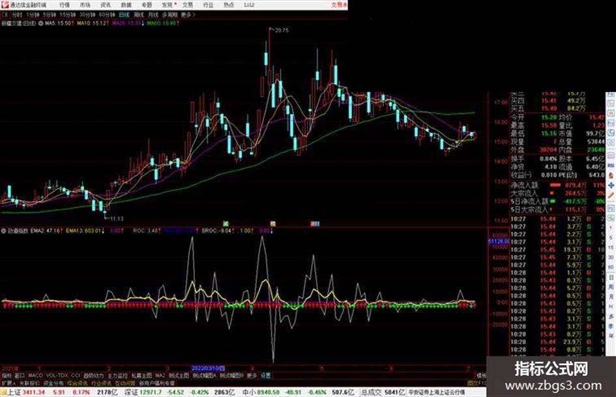This screenshot has height=397, width=616.
Task: Click the 日 shortcut in right sidebar
Action: tap(611, 278)
